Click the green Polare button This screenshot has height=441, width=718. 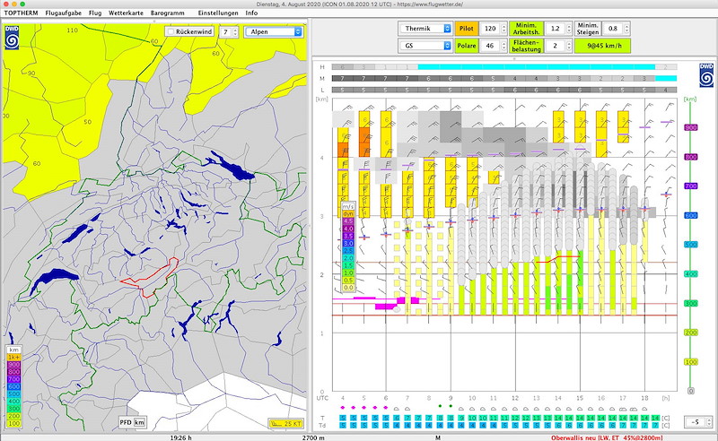click(x=467, y=46)
